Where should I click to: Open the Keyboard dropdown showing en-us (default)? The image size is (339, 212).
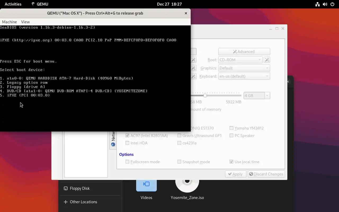point(244,76)
